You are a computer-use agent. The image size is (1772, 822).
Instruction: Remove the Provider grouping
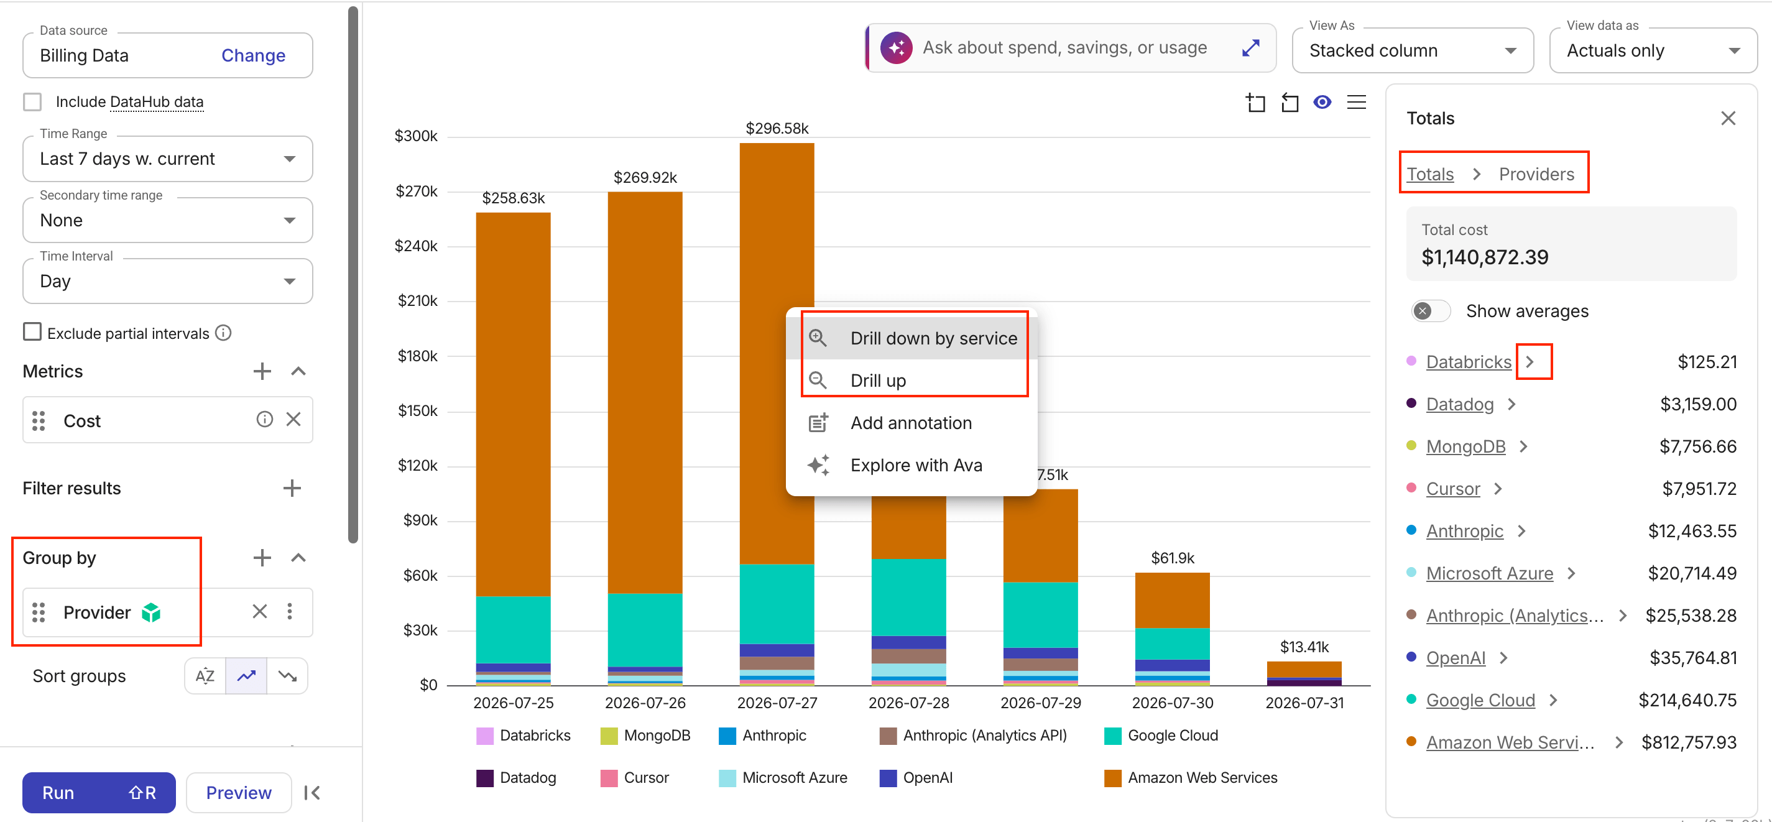coord(260,611)
